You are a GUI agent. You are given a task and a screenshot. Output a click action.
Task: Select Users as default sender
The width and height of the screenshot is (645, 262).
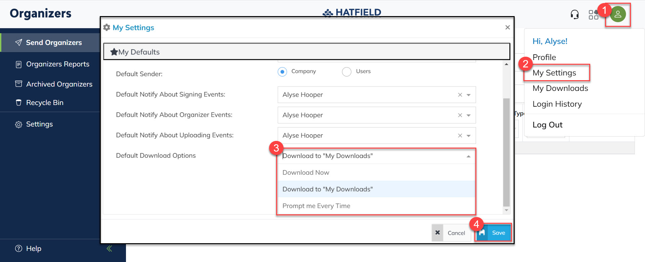(346, 72)
